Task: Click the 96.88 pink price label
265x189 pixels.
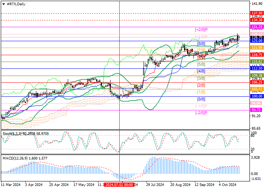Action: click(257, 103)
